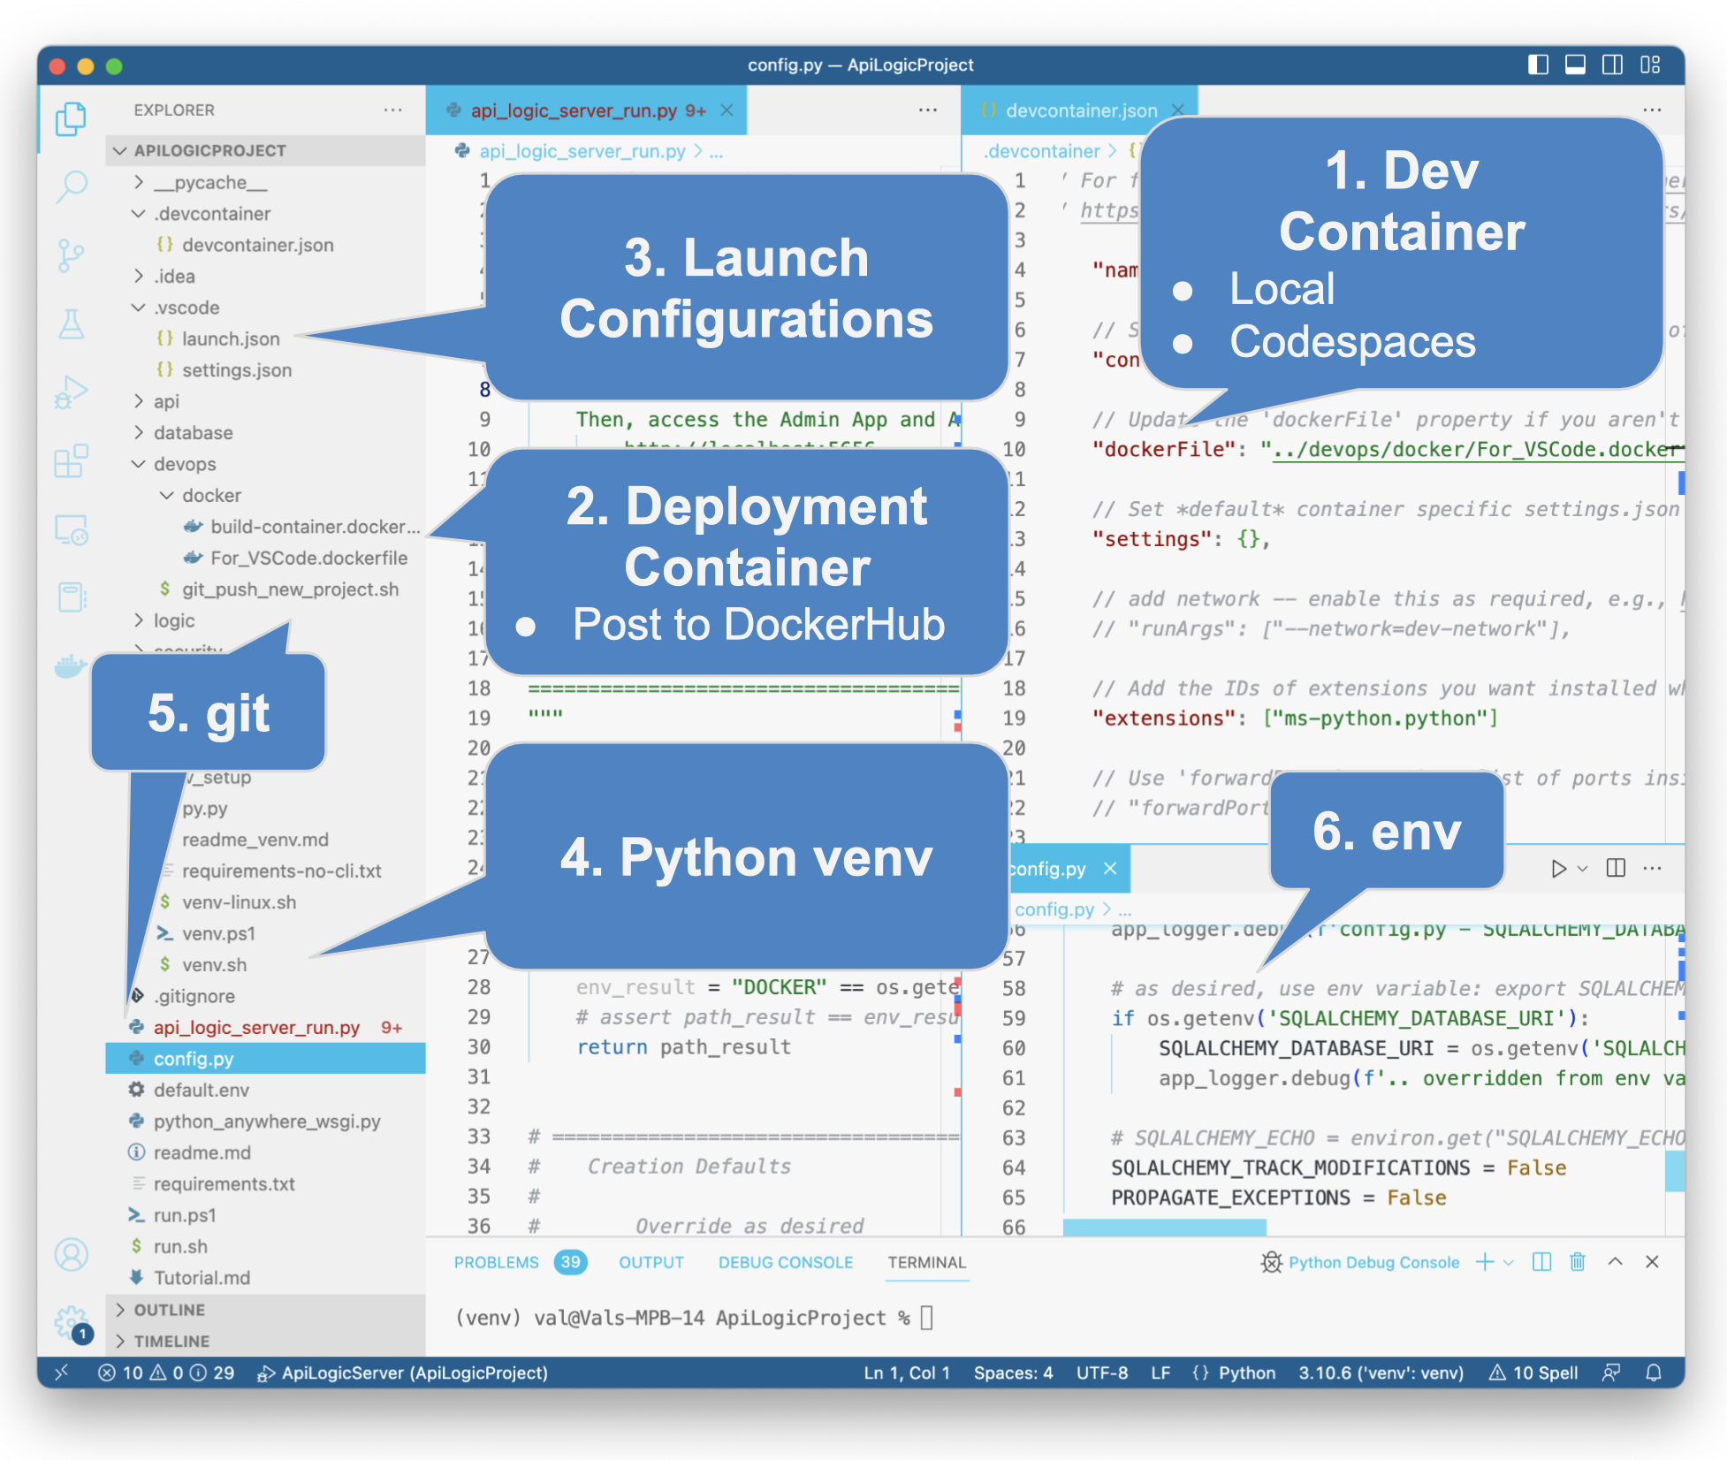Toggle primary side bar layout icon

[1538, 65]
